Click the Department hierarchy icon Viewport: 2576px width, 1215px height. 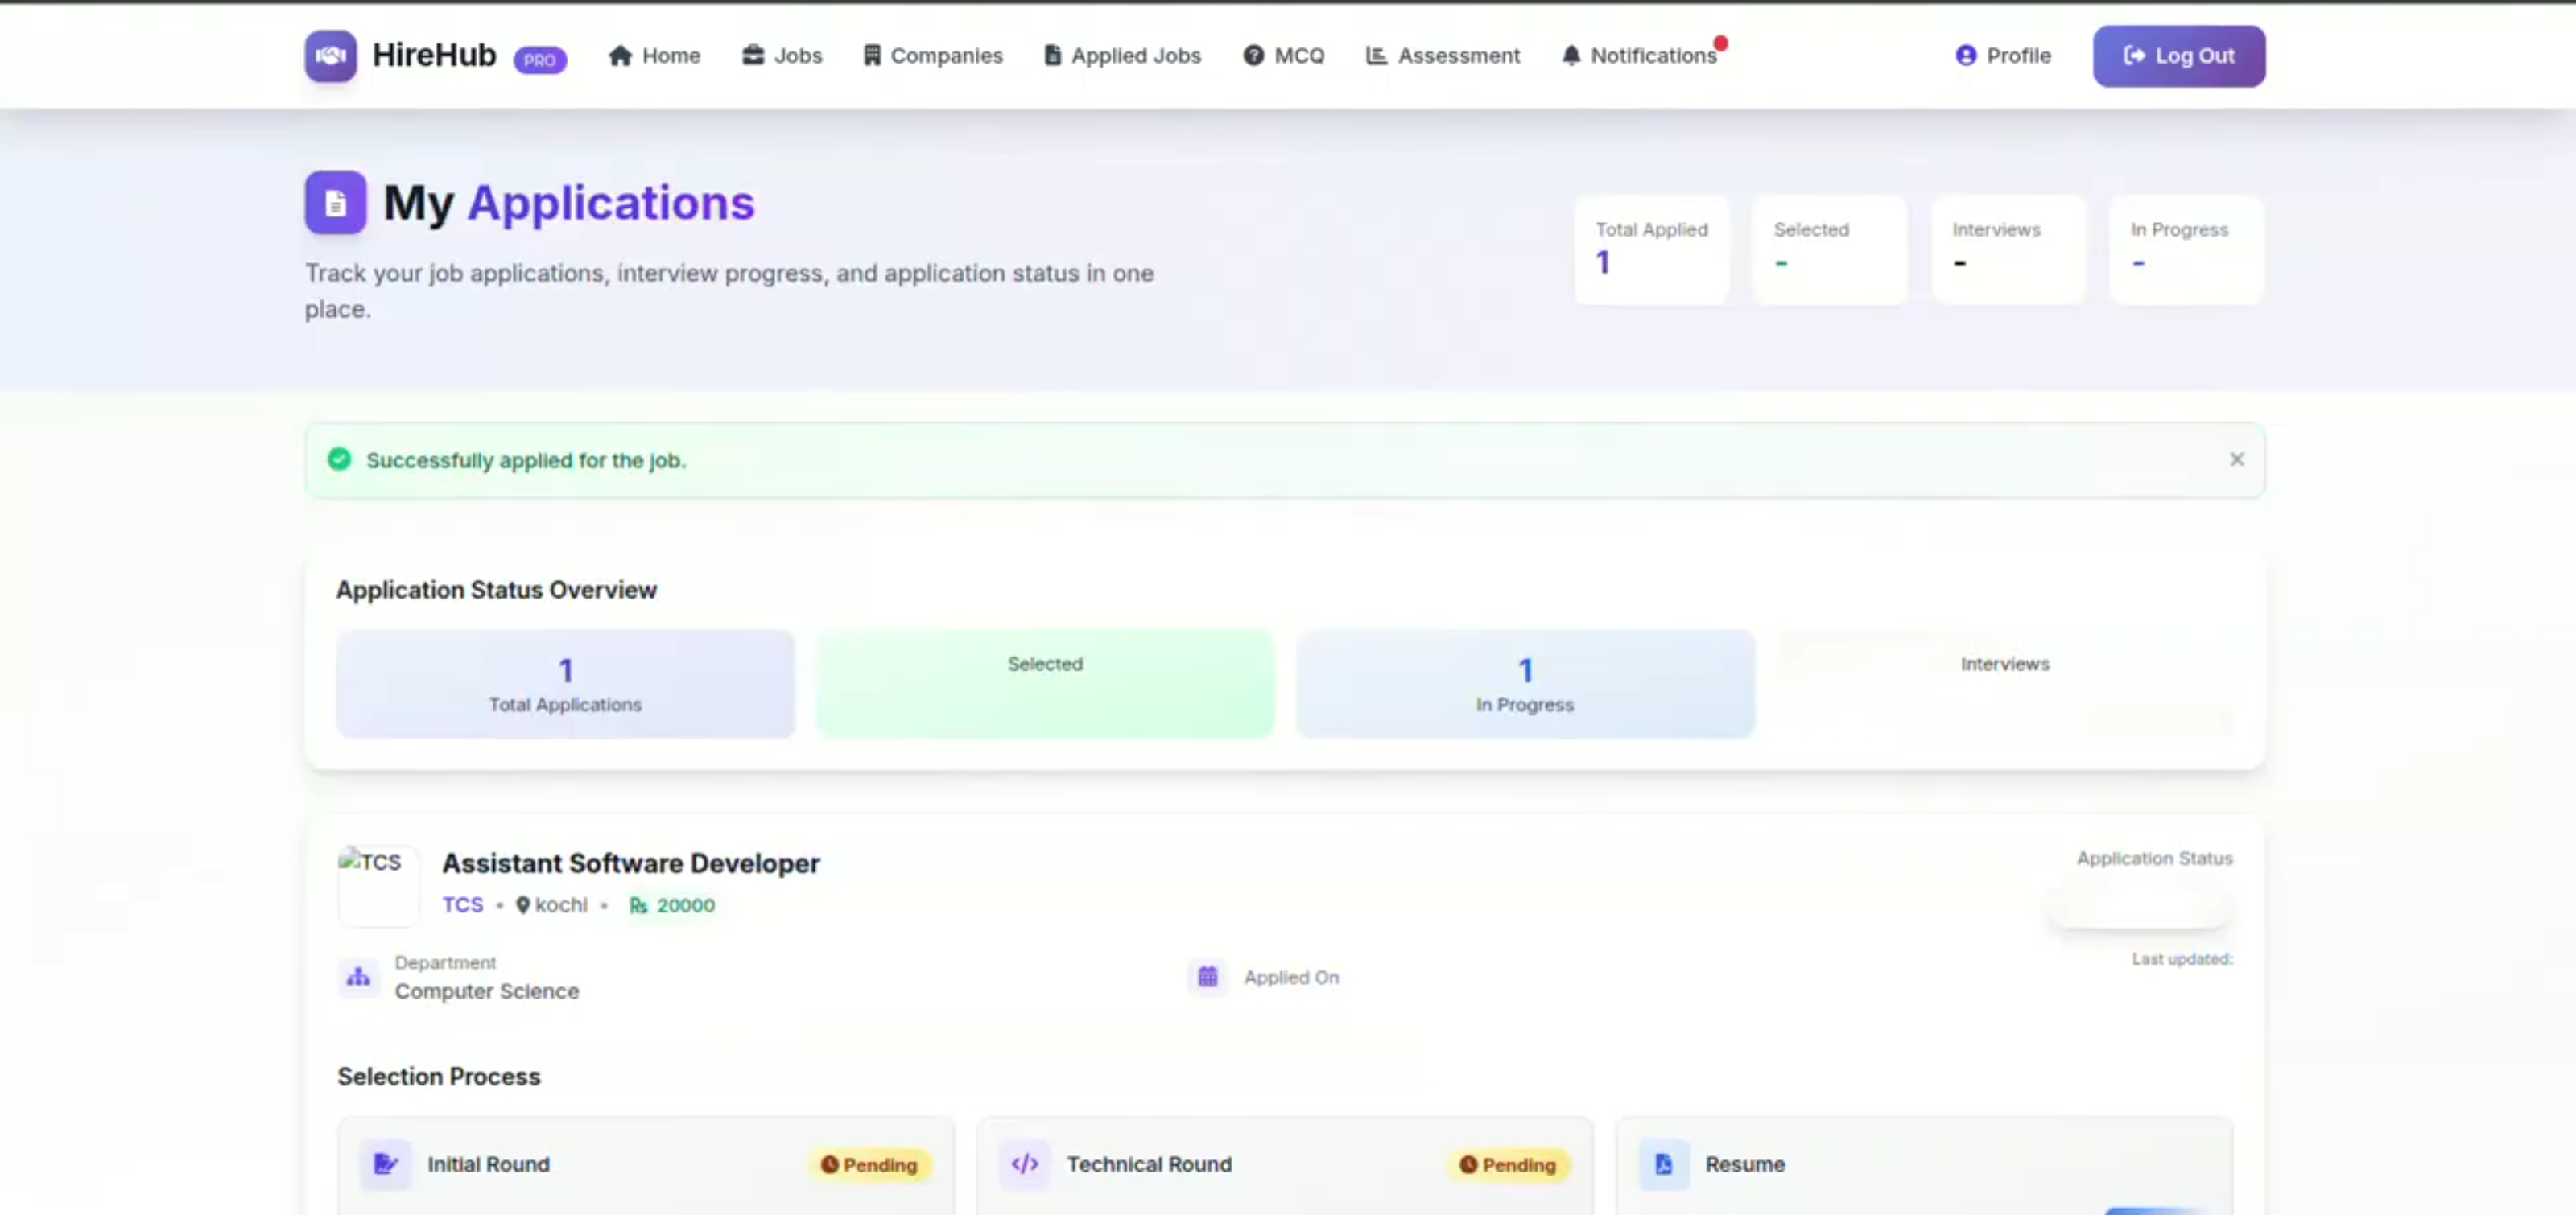358,977
